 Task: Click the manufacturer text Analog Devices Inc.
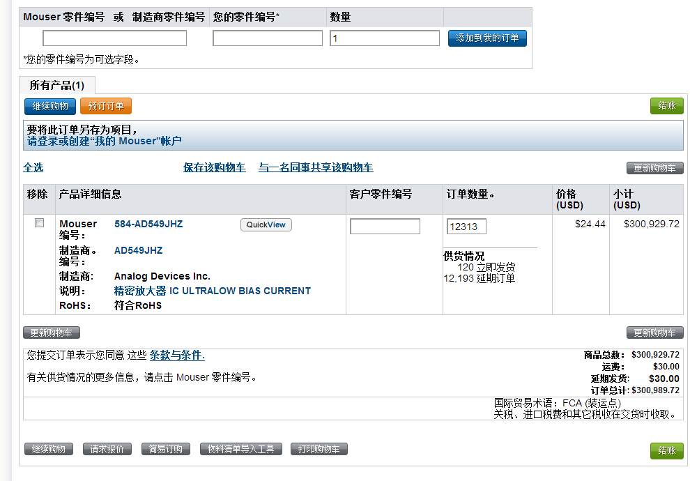(162, 276)
